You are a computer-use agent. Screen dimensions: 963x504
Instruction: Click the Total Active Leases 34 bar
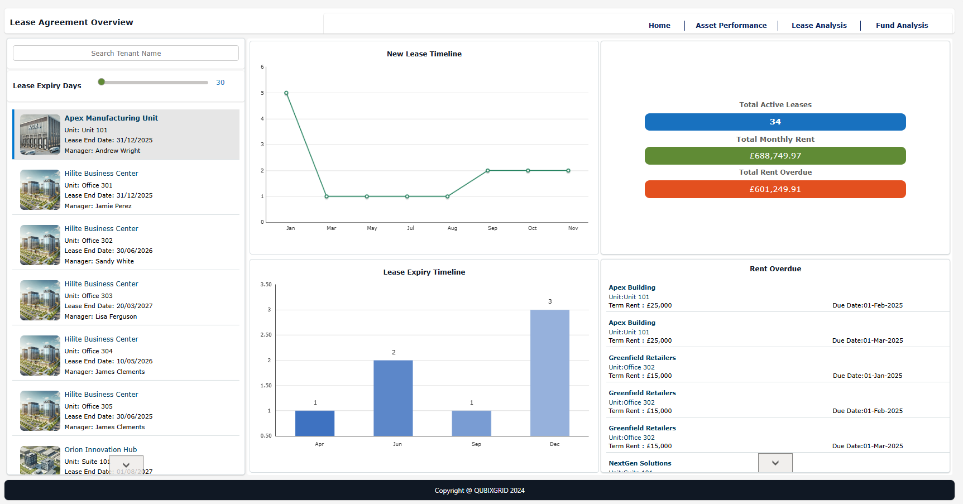pos(775,122)
